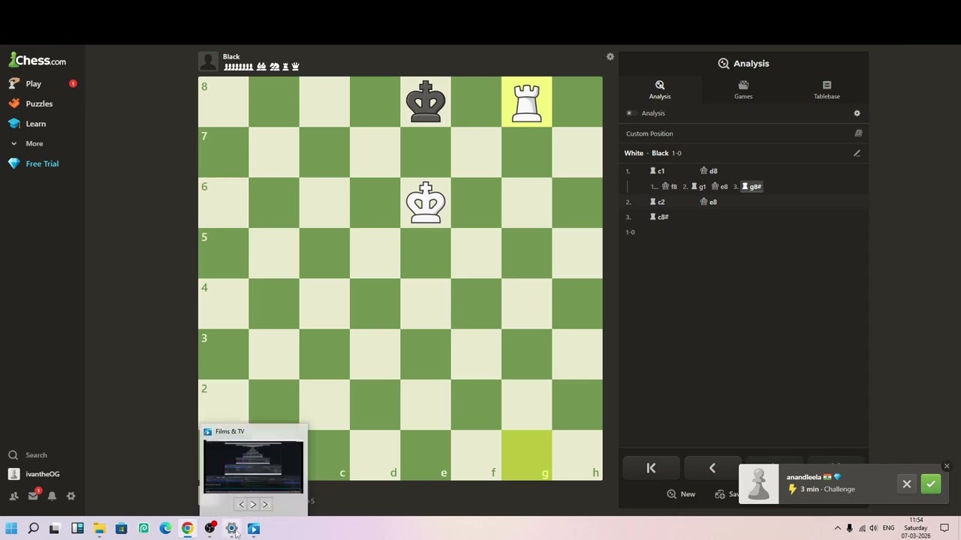Click previous button in Films & TV preview
The height and width of the screenshot is (540, 961).
241,505
